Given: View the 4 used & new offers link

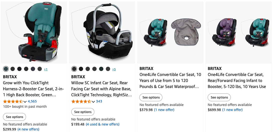Looking at the screenshot, I should [x=103, y=124].
